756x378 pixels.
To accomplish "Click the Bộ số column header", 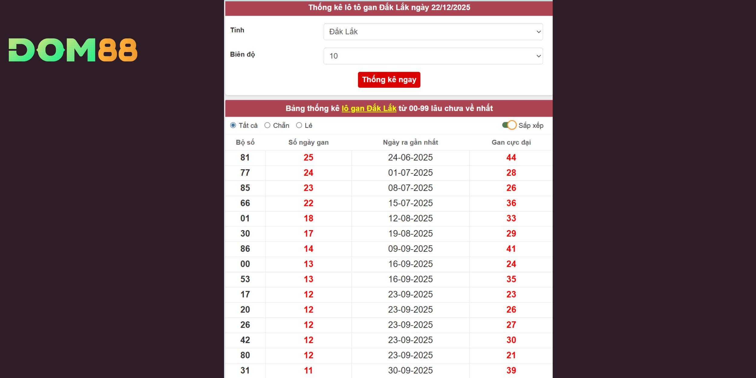I will [x=245, y=142].
